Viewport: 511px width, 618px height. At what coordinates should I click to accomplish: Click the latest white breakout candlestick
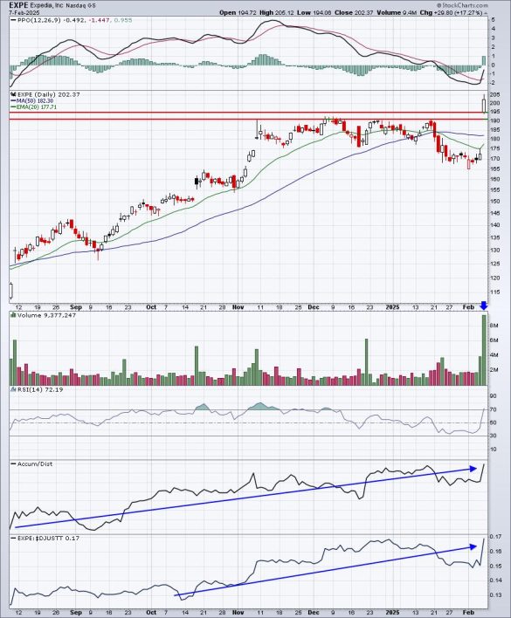[x=485, y=104]
